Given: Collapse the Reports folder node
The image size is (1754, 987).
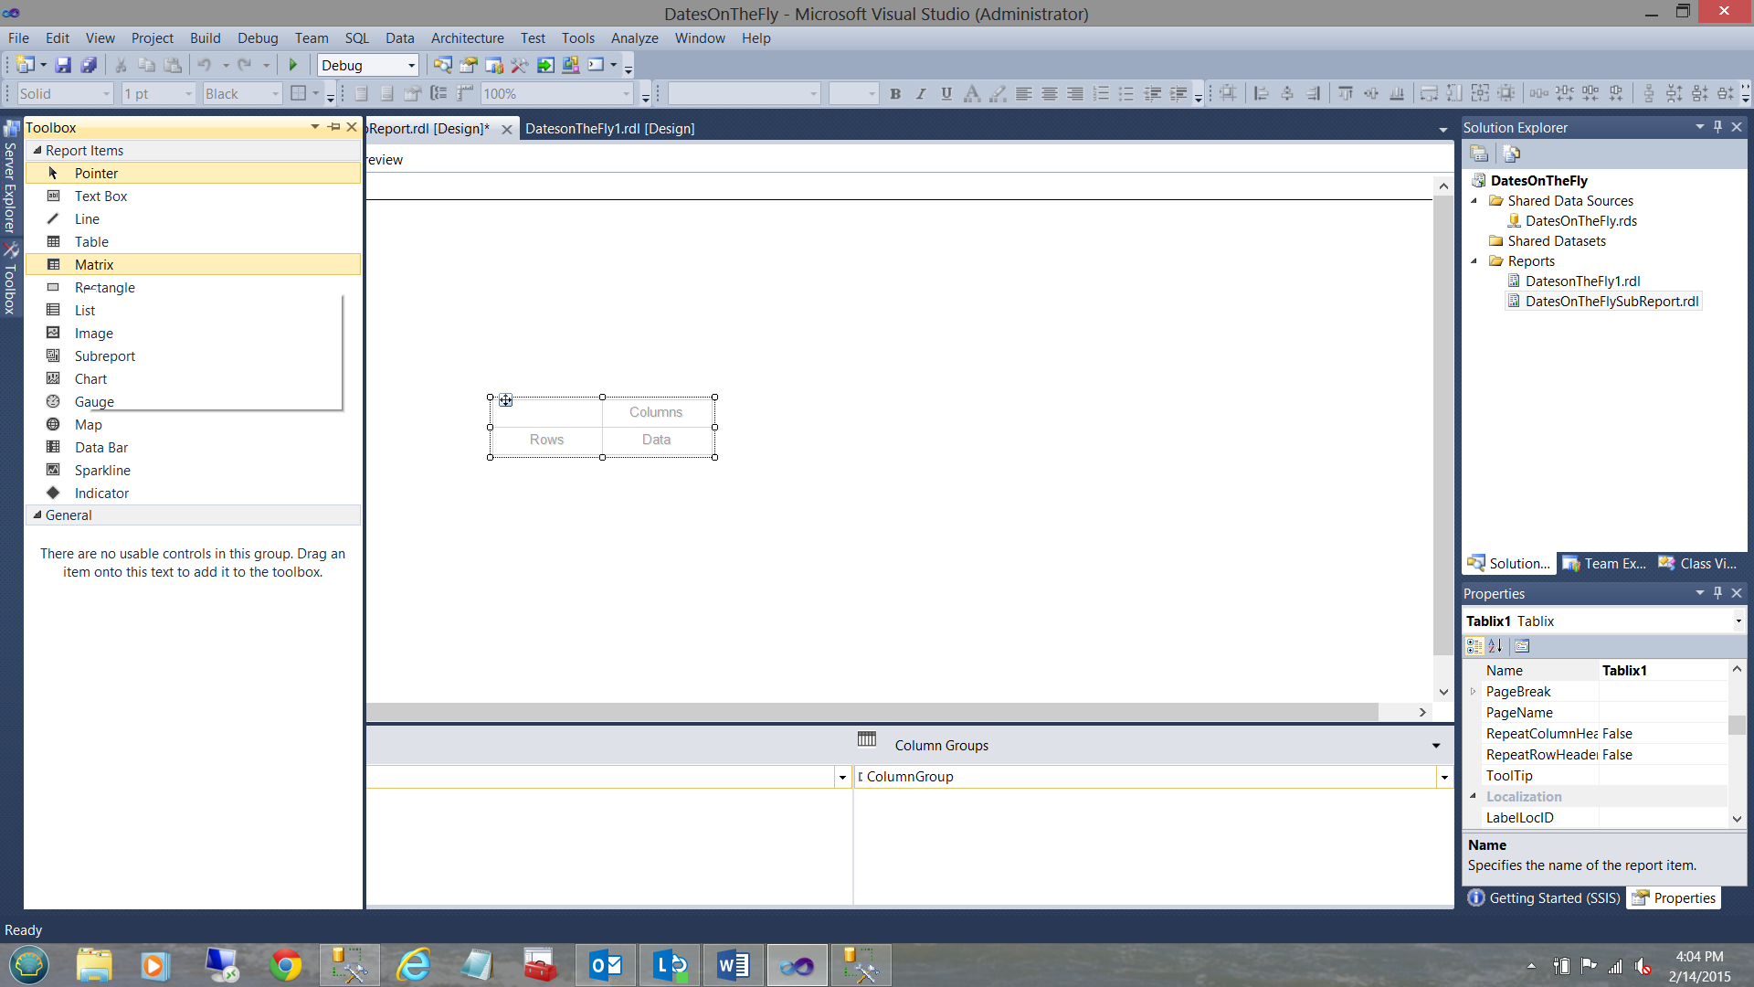Looking at the screenshot, I should 1474,261.
